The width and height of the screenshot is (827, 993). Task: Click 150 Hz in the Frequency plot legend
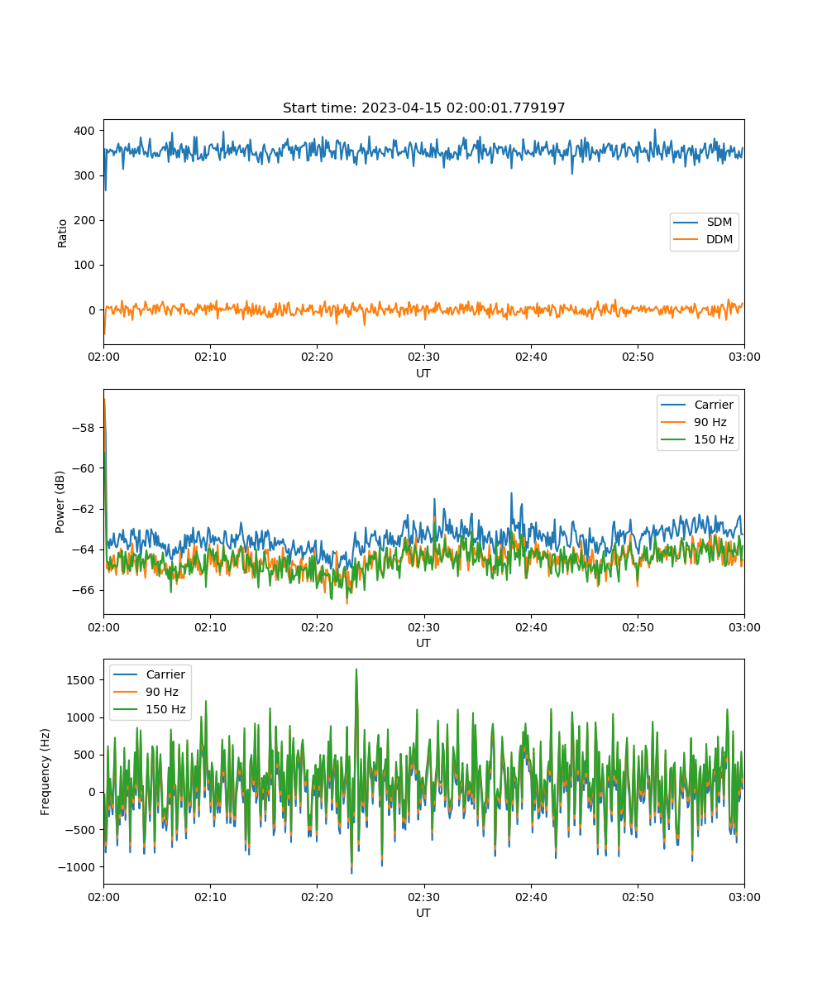[x=150, y=709]
